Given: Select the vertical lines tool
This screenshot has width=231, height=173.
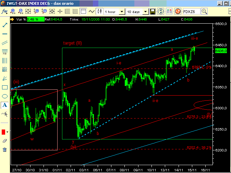Looking at the screenshot, I should tap(5, 61).
